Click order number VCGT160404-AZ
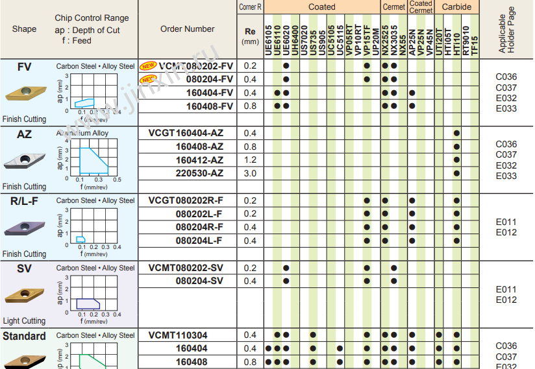 click(186, 133)
